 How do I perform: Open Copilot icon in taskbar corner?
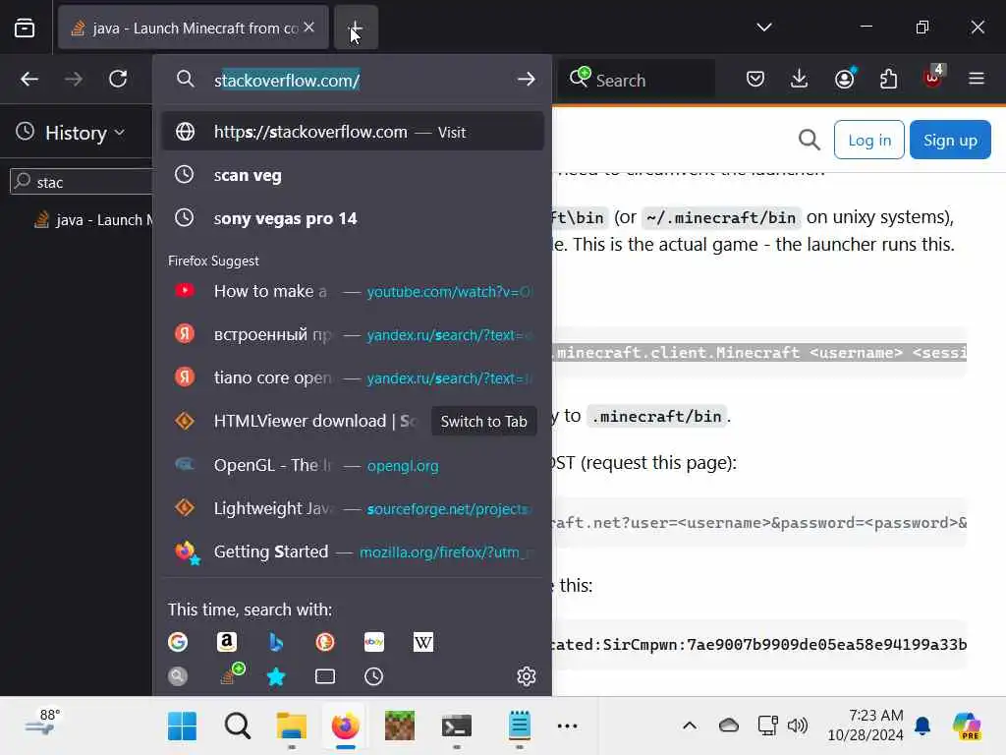(x=967, y=726)
